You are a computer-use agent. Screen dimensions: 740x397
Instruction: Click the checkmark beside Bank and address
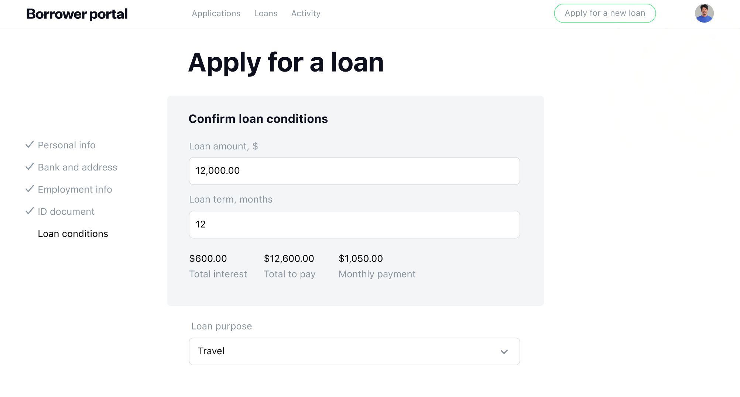tap(30, 167)
